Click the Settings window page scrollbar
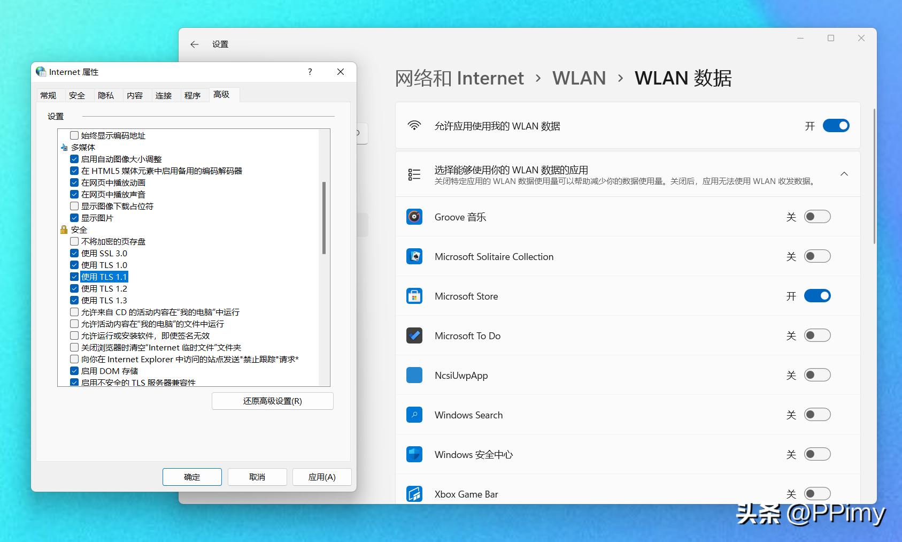902x542 pixels. click(875, 177)
